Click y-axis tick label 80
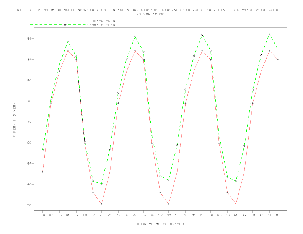The image size is (303, 234). pos(29,80)
